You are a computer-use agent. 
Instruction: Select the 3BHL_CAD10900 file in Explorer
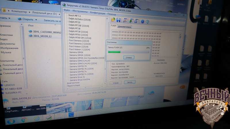(x=46, y=32)
